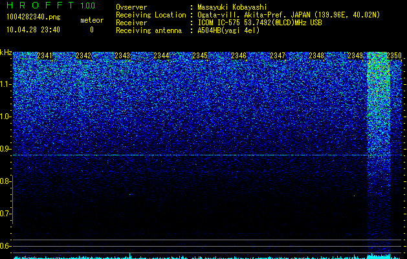Click observer name Masayuki Kobayashi

click(x=232, y=7)
